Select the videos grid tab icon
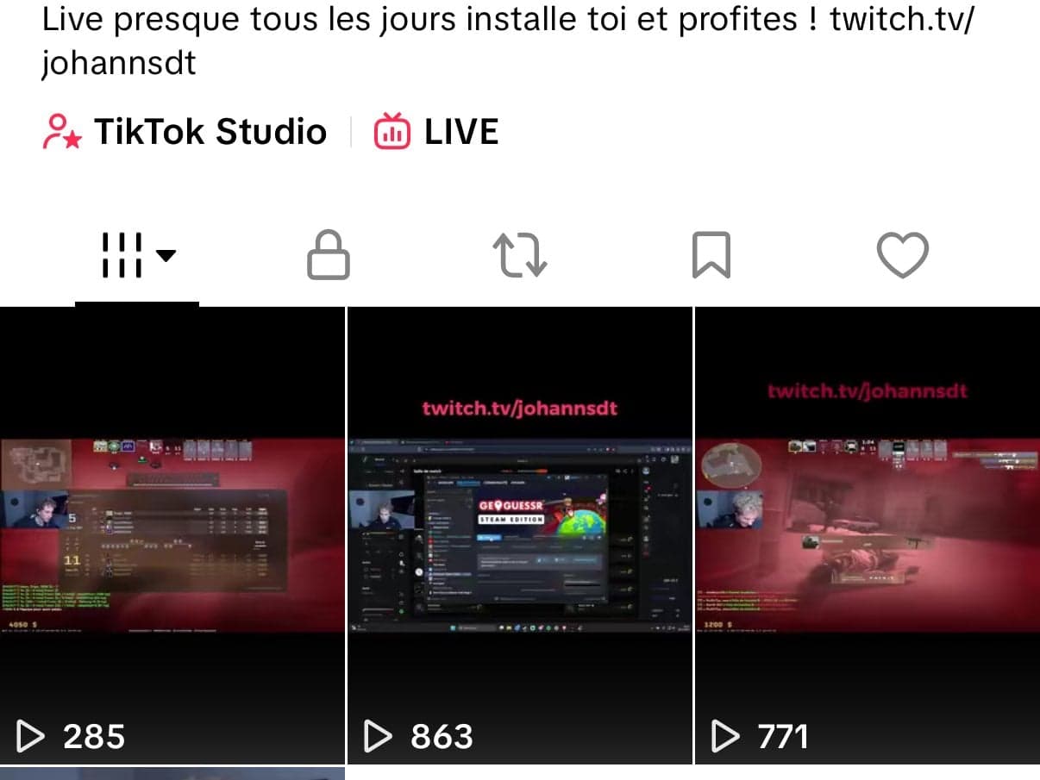Image resolution: width=1040 pixels, height=780 pixels. [122, 255]
